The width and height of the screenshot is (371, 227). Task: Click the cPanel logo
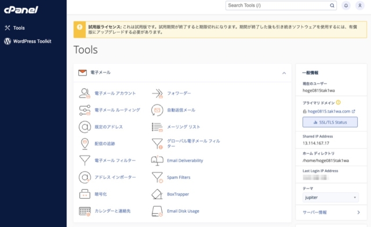tap(21, 10)
